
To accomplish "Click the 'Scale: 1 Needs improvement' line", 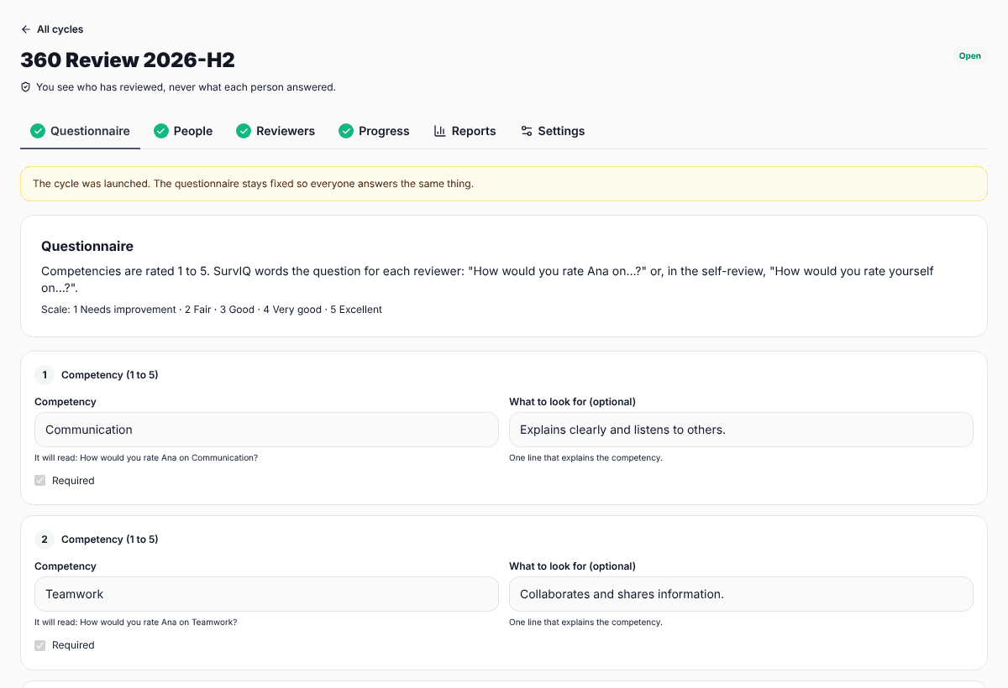I will 212,310.
